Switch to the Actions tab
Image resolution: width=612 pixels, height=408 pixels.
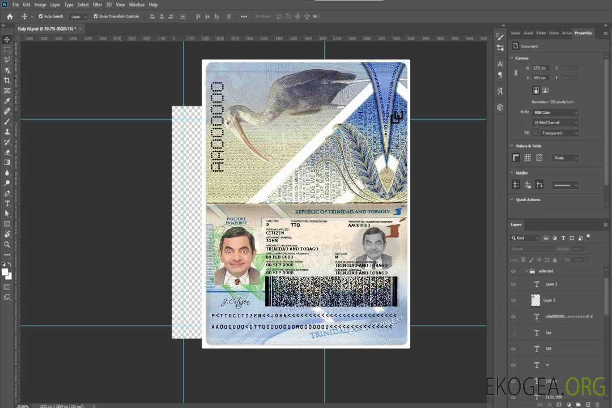[566, 33]
